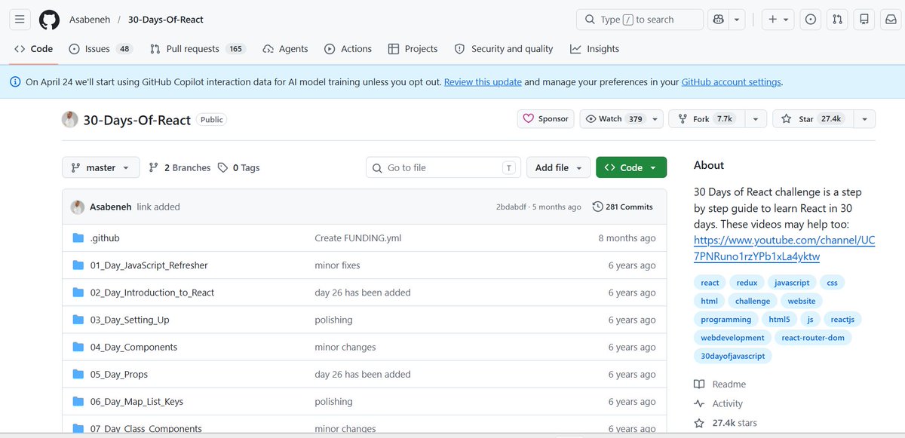905x438 pixels.
Task: Click the 'react-router-dom' topic tag
Action: pos(813,338)
